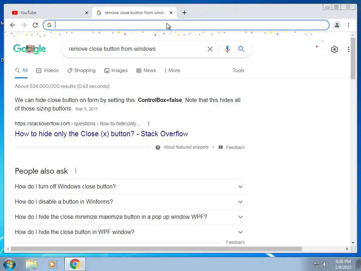The image size is (361, 271).
Task: Open the volume speaker tray icon
Action: (x=325, y=264)
